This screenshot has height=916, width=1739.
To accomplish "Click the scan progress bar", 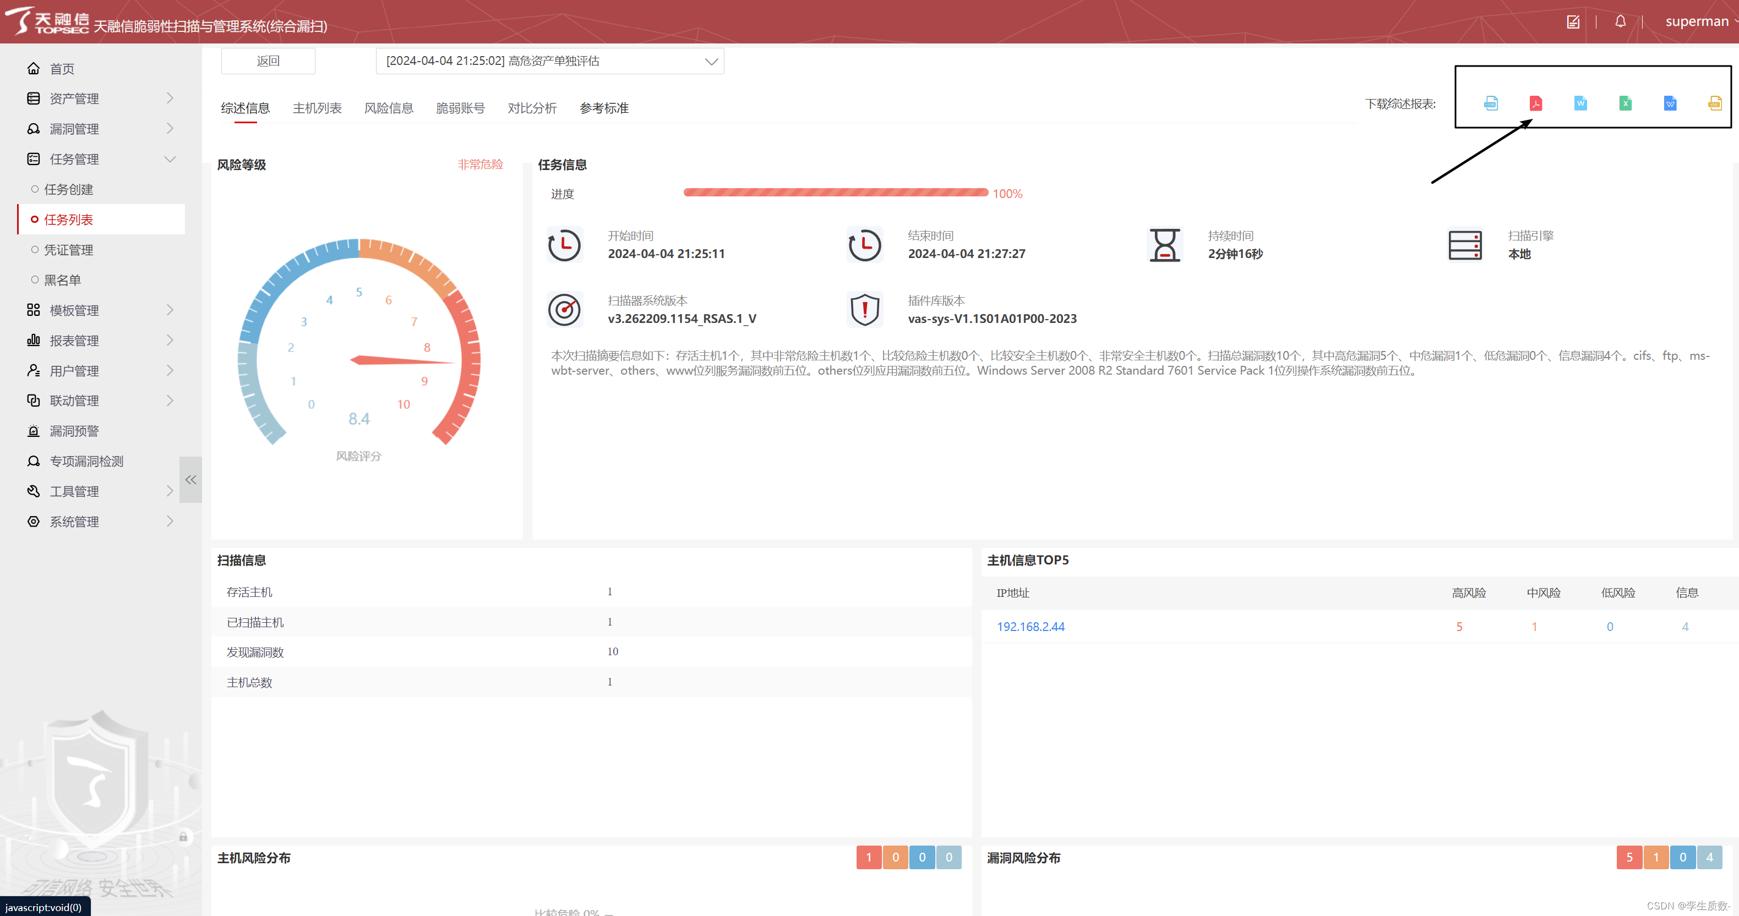I will (x=835, y=193).
